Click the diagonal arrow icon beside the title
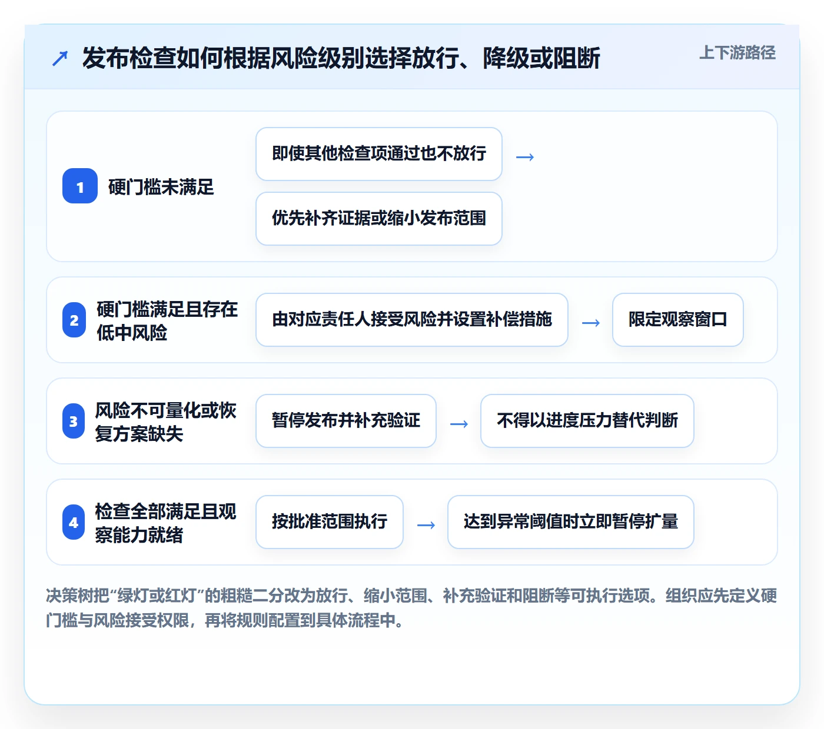Image resolution: width=824 pixels, height=729 pixels. (60, 58)
